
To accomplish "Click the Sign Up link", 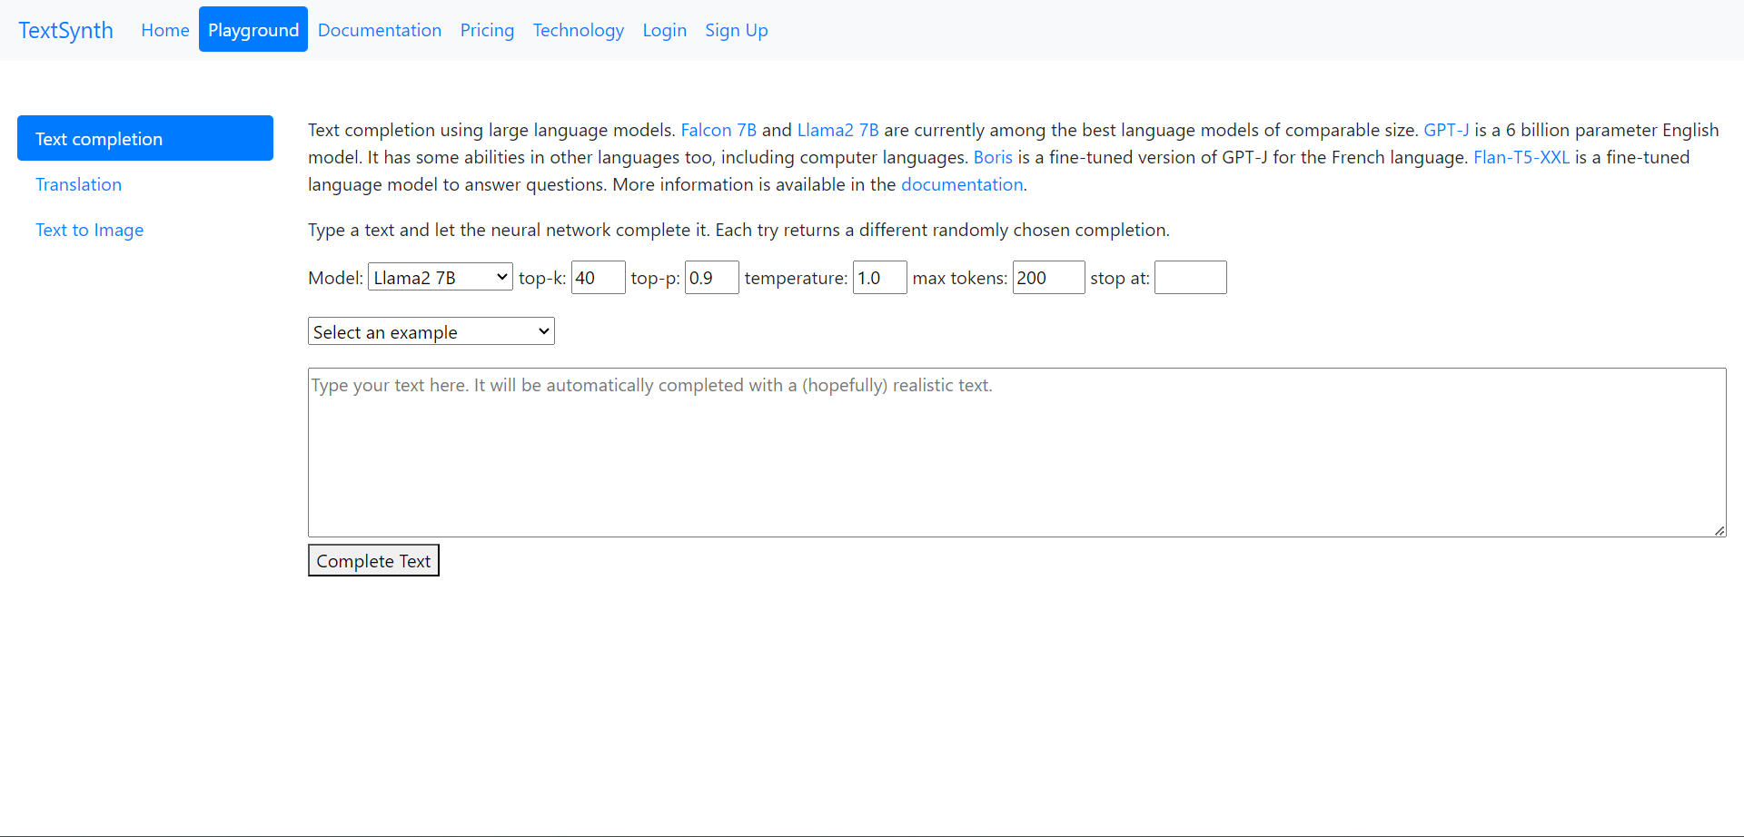I will [736, 30].
